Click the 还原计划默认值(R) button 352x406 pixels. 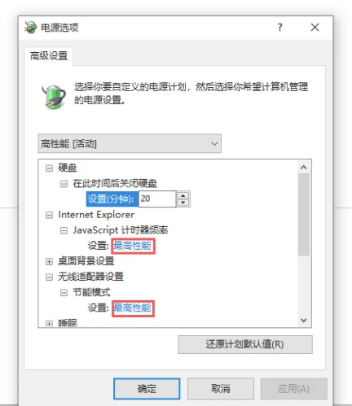(245, 344)
